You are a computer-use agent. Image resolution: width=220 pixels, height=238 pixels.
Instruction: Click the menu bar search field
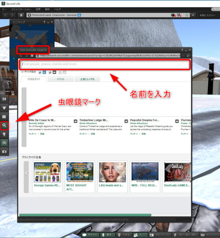216,9
